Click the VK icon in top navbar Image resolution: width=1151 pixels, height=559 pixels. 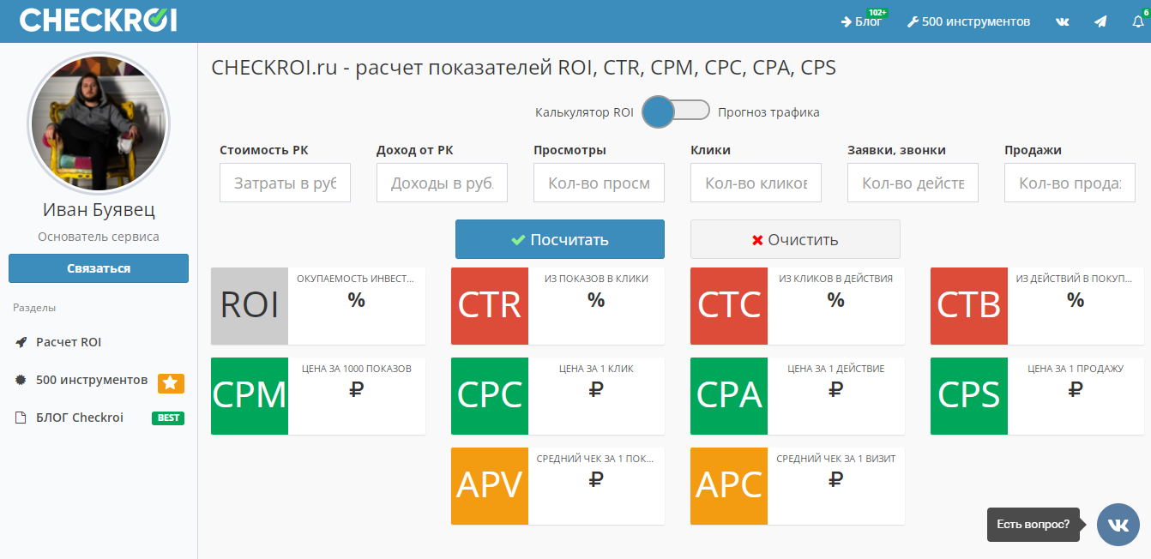pos(1062,21)
